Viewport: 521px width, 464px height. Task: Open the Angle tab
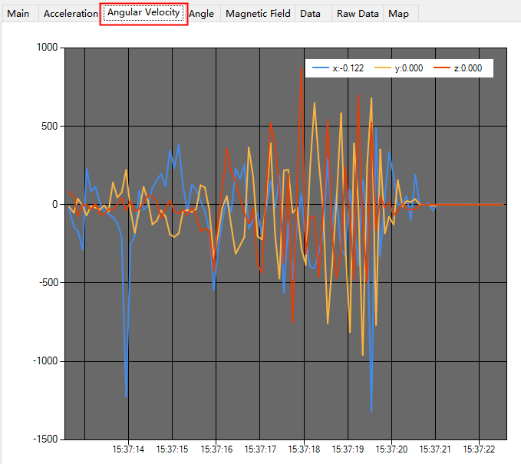201,14
